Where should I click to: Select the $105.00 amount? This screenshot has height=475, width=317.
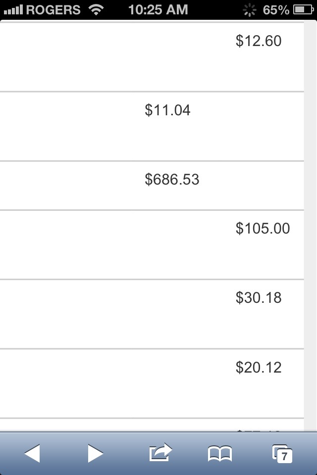click(x=263, y=228)
